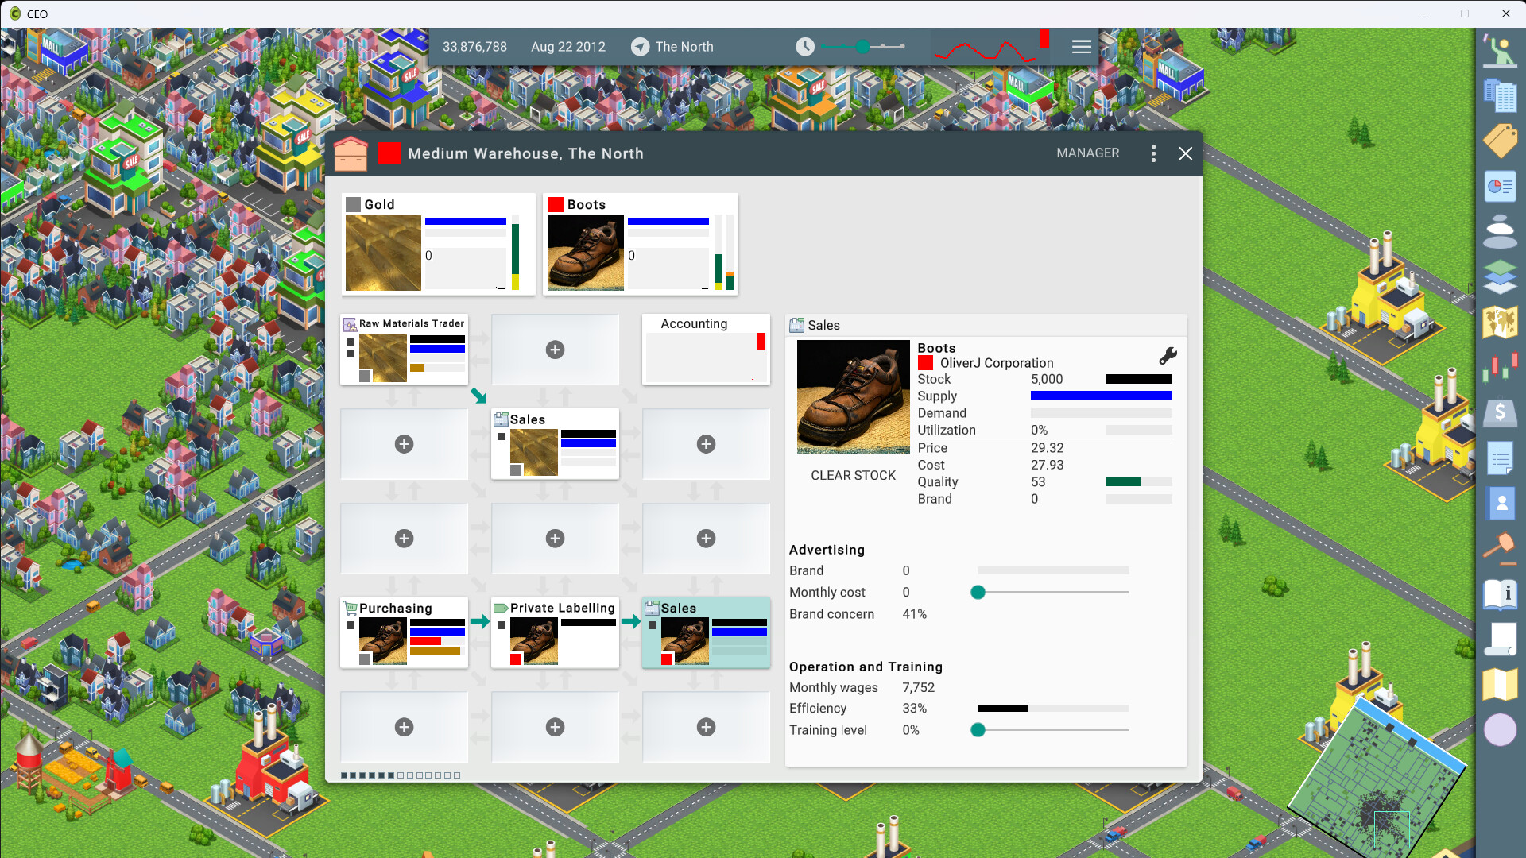Click the information book icon in sidebar
Image resolution: width=1526 pixels, height=858 pixels.
click(x=1501, y=593)
